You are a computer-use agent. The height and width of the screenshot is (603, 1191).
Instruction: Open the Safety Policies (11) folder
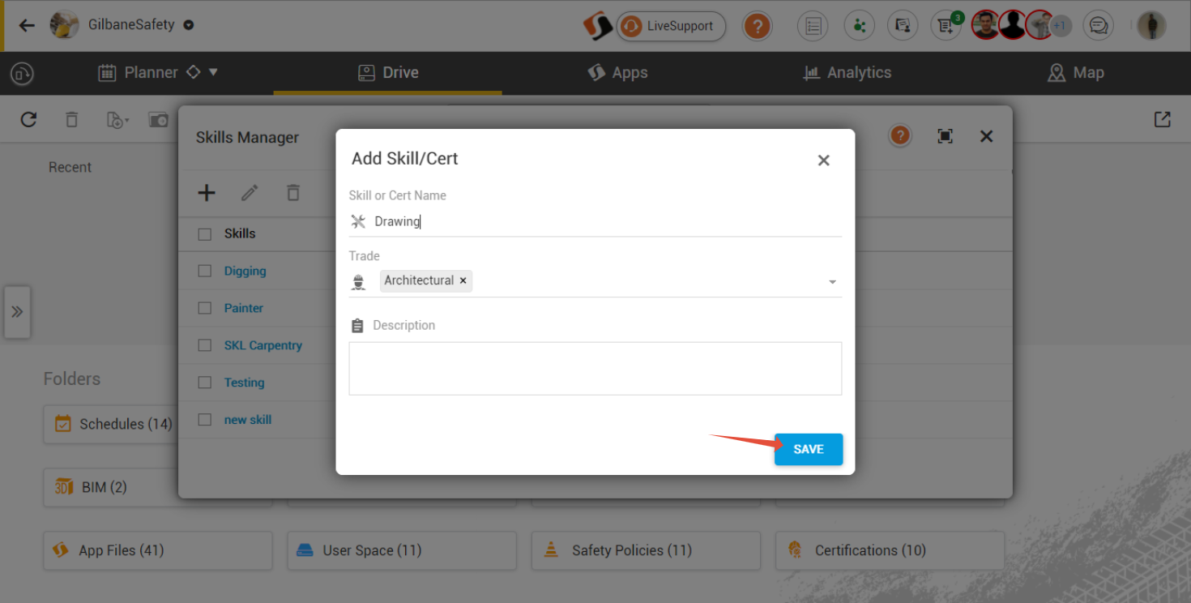[646, 550]
